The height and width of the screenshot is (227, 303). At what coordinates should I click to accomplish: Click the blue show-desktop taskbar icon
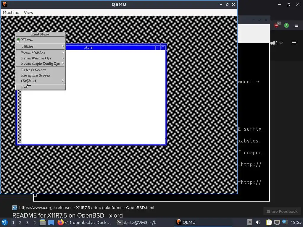click(51, 223)
